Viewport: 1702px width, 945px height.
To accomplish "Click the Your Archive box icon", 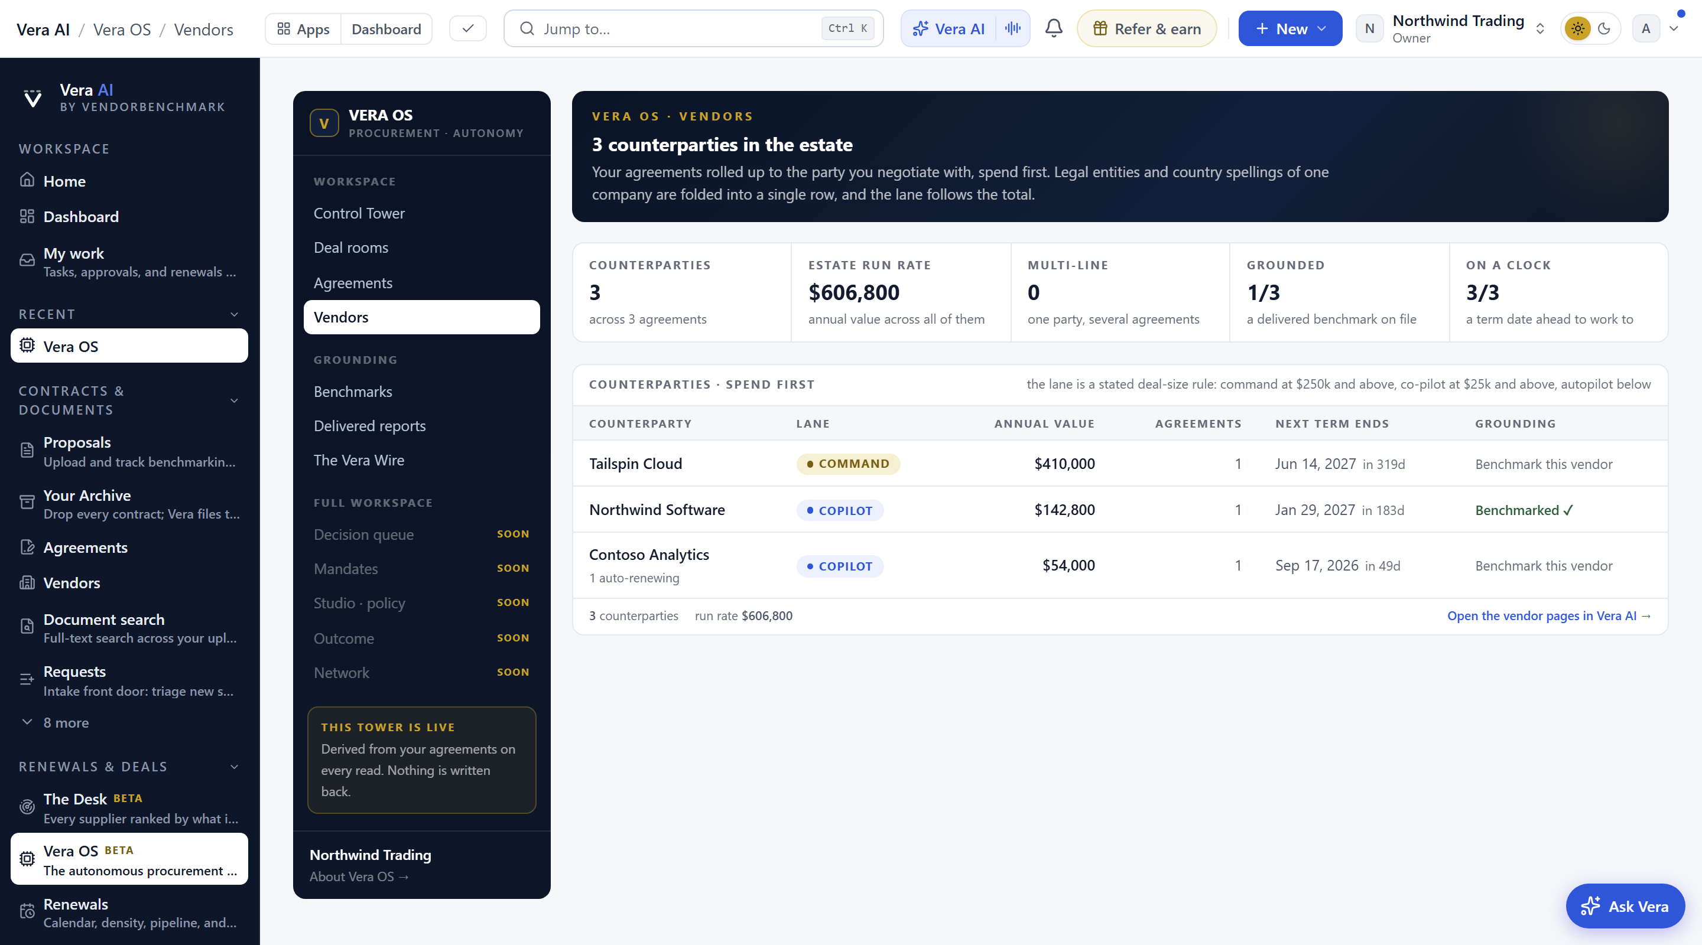I will point(27,503).
